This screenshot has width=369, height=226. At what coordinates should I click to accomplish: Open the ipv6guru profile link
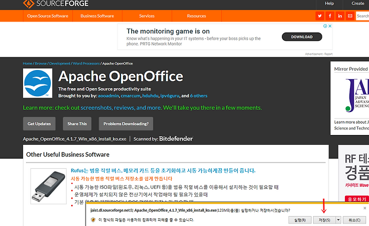click(x=170, y=96)
